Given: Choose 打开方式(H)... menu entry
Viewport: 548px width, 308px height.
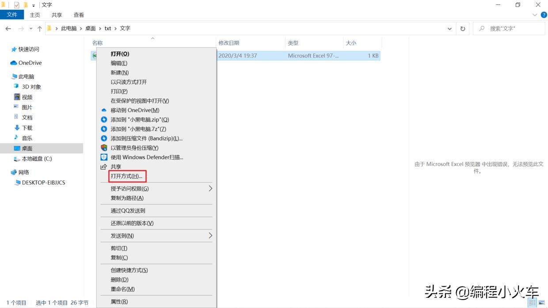Looking at the screenshot, I should [156, 176].
